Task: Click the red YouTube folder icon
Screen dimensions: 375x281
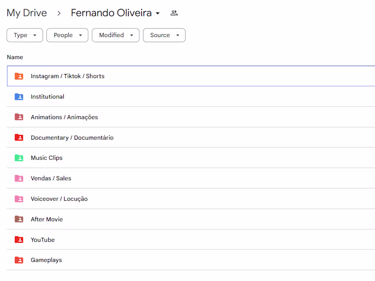Action: 19,240
